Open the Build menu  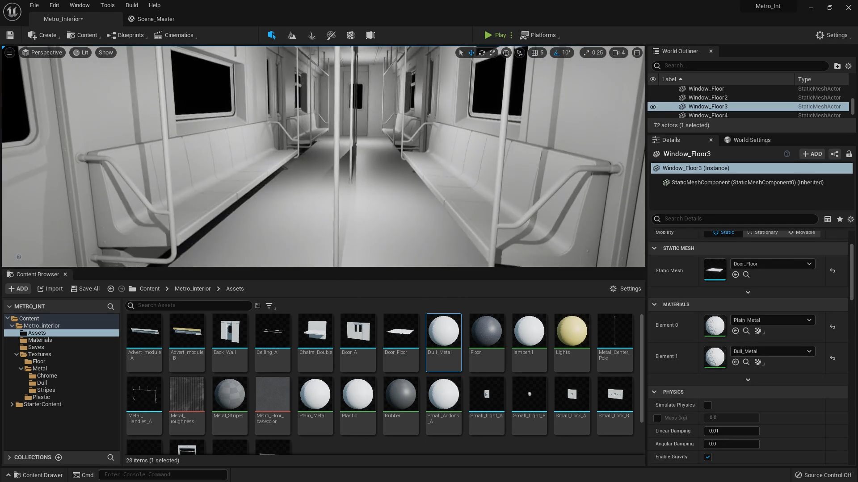(131, 5)
